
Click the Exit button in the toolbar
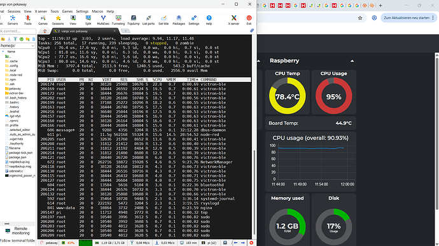249,20
